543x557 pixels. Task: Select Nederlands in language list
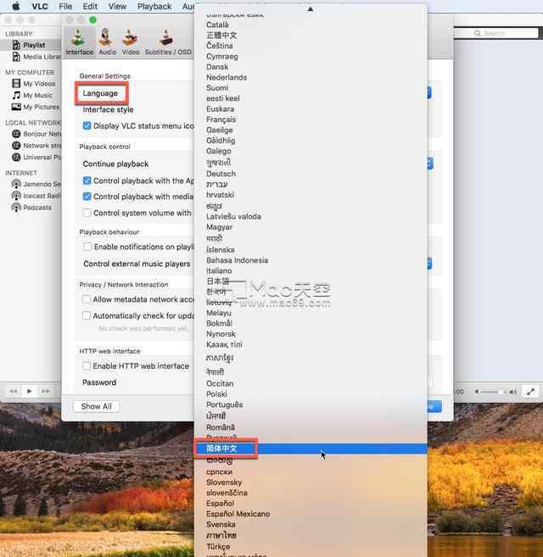click(x=311, y=77)
